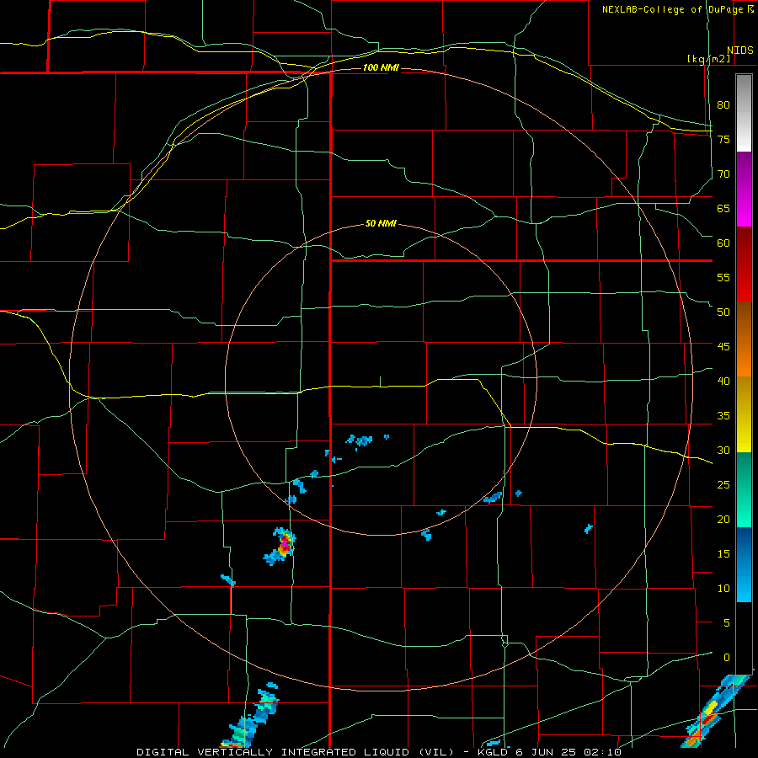Select the 50 NMI range ring label

381,223
